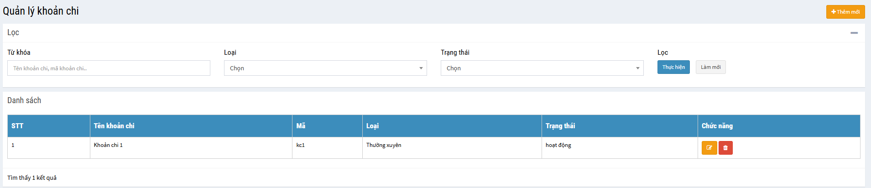Click the Thường xuyên cell in the row
Viewport: 871px width, 188px height.
[384, 145]
